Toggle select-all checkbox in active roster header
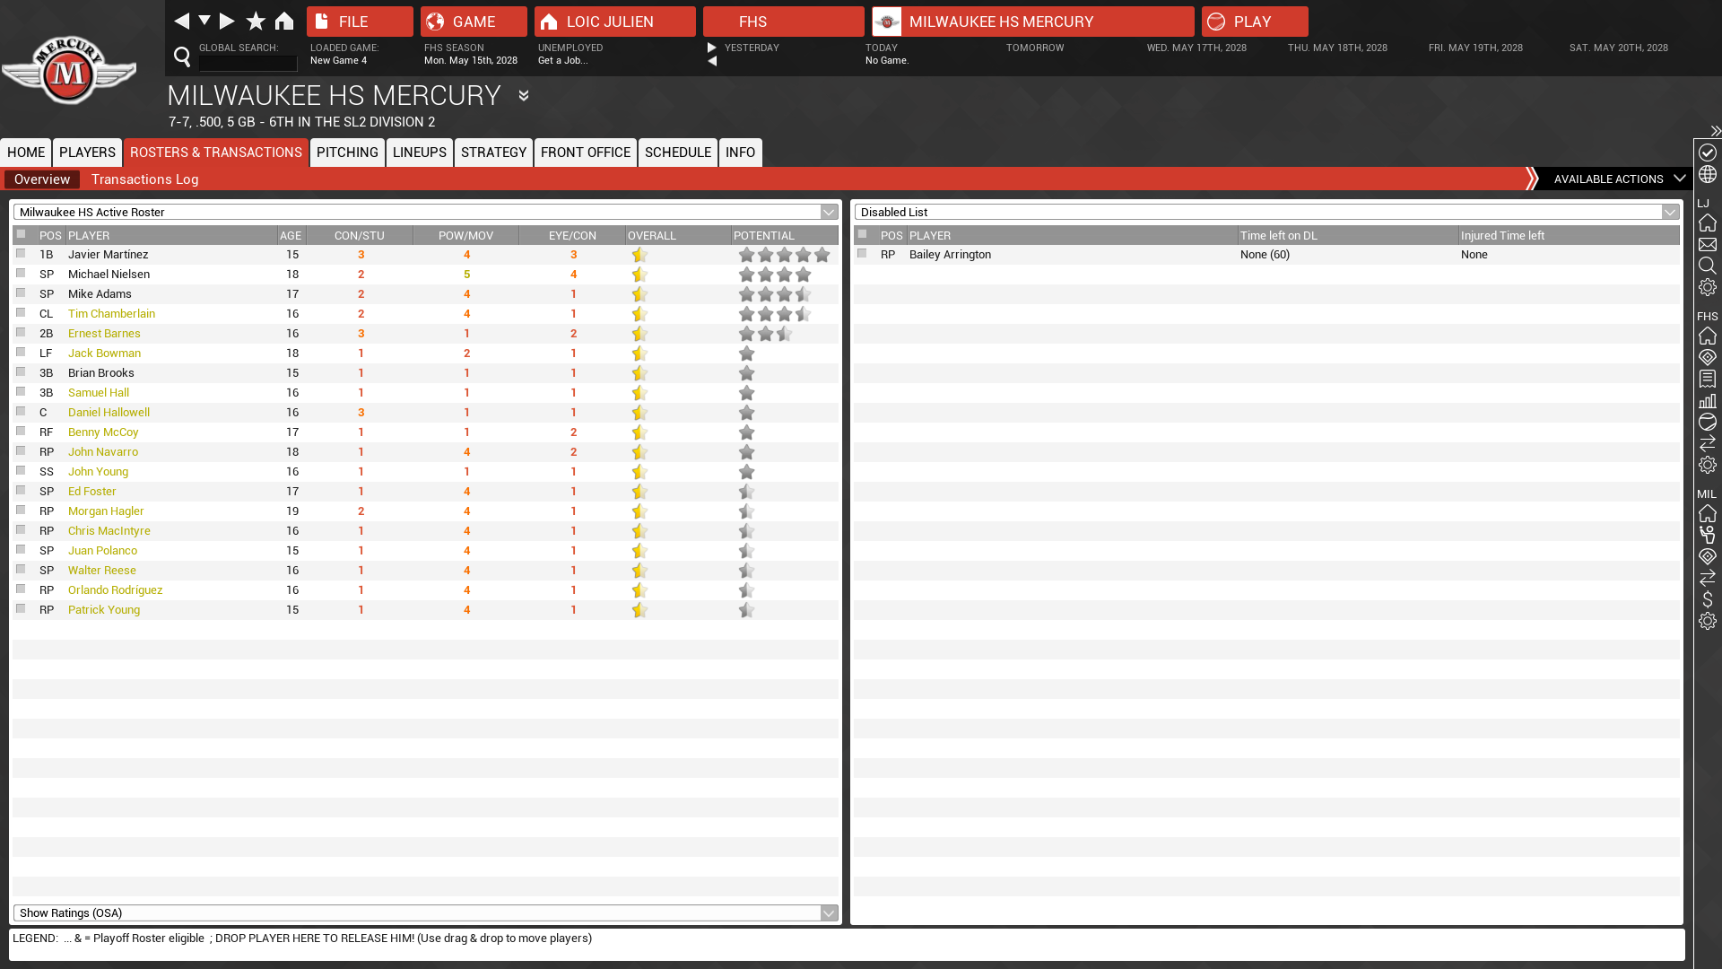The height and width of the screenshot is (969, 1722). click(x=21, y=234)
